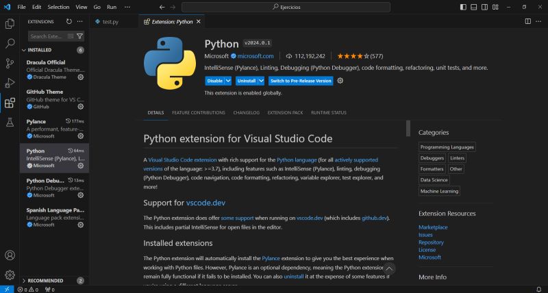Split the editor right
548x293 pixels.
[528, 22]
